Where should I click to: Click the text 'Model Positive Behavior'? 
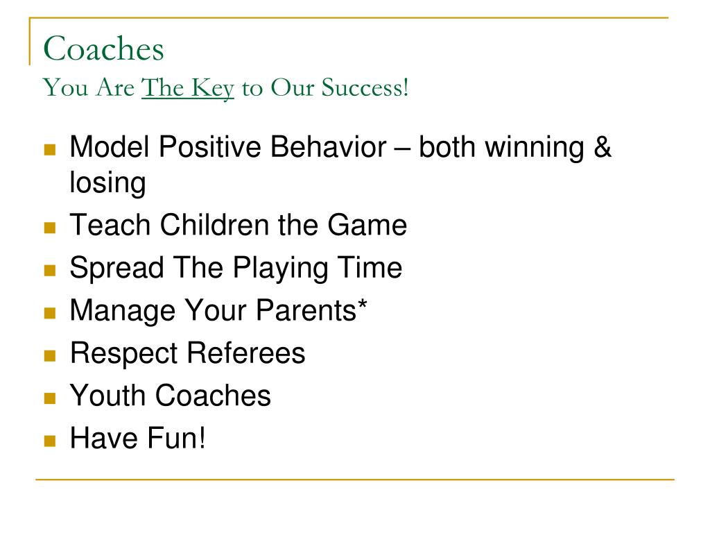coord(227,147)
